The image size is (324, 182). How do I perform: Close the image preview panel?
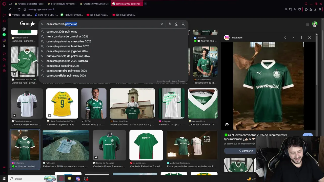[x=309, y=38]
